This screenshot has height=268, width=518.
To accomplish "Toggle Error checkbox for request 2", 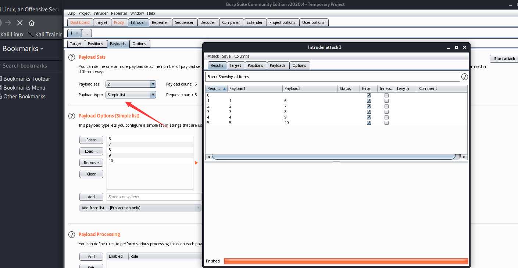I will coord(369,106).
